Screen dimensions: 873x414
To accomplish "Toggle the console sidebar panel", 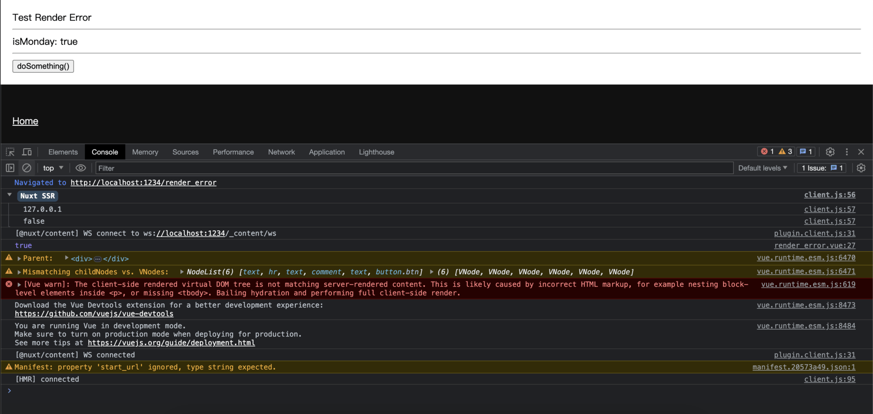I will tap(10, 168).
